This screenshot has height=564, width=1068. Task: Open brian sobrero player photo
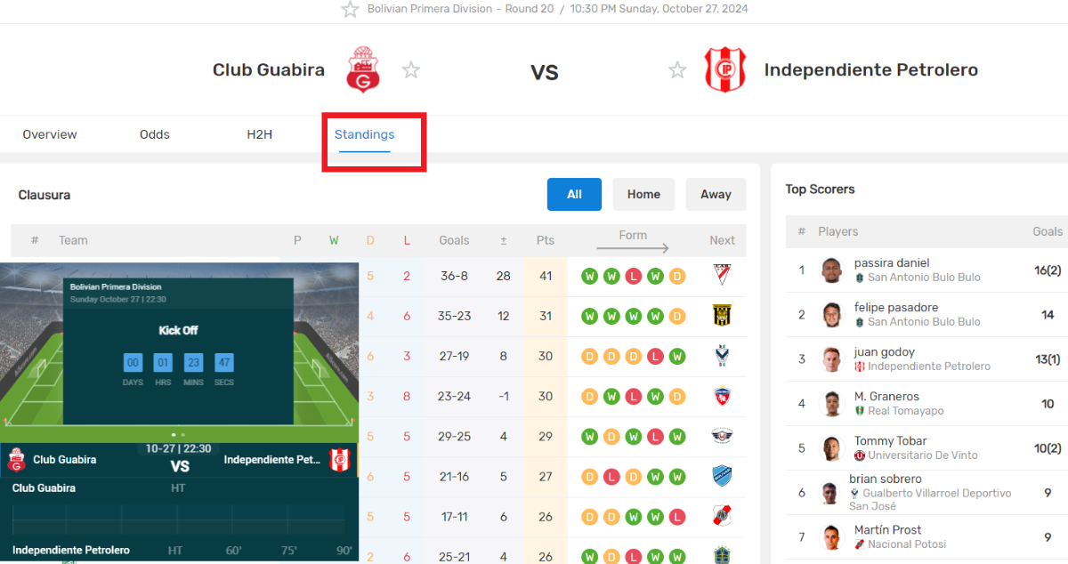coord(830,493)
